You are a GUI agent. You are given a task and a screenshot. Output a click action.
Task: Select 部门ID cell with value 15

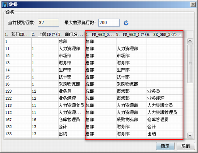click(18, 77)
